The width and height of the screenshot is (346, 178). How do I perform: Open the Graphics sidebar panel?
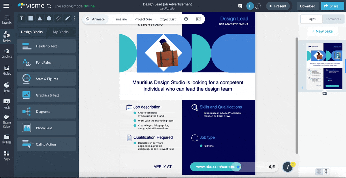click(7, 53)
